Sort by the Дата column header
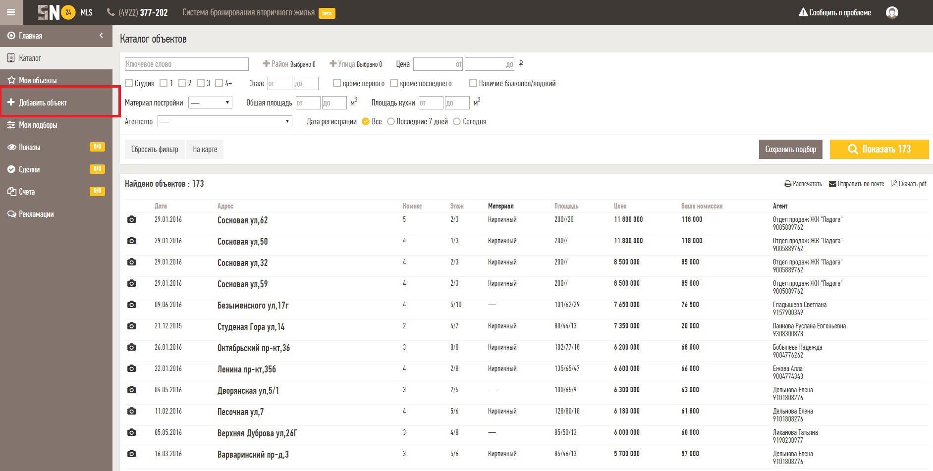 click(161, 206)
